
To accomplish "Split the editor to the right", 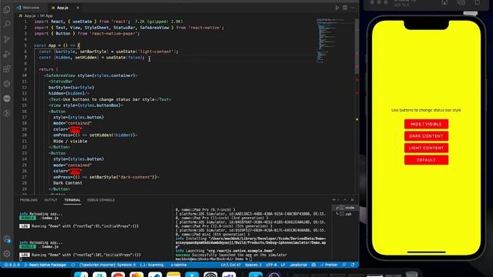I will (345, 8).
